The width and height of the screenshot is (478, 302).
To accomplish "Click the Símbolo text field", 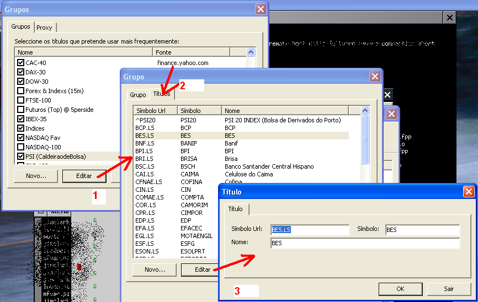I will tap(422, 230).
